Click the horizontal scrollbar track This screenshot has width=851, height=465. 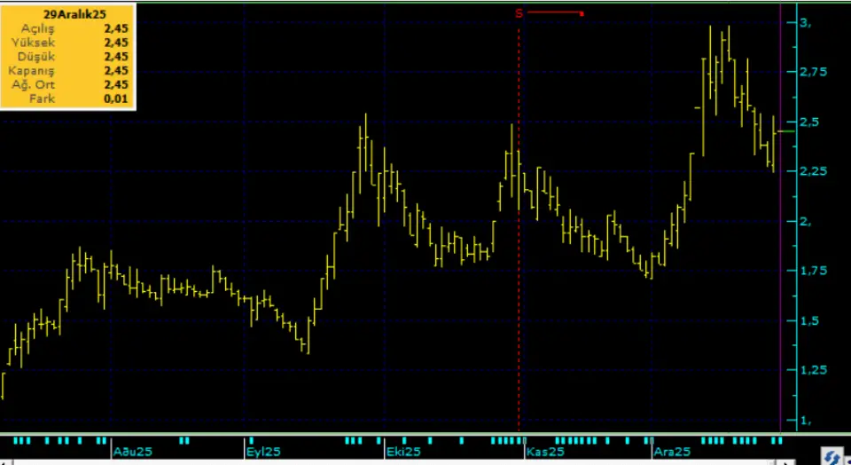coord(399,461)
